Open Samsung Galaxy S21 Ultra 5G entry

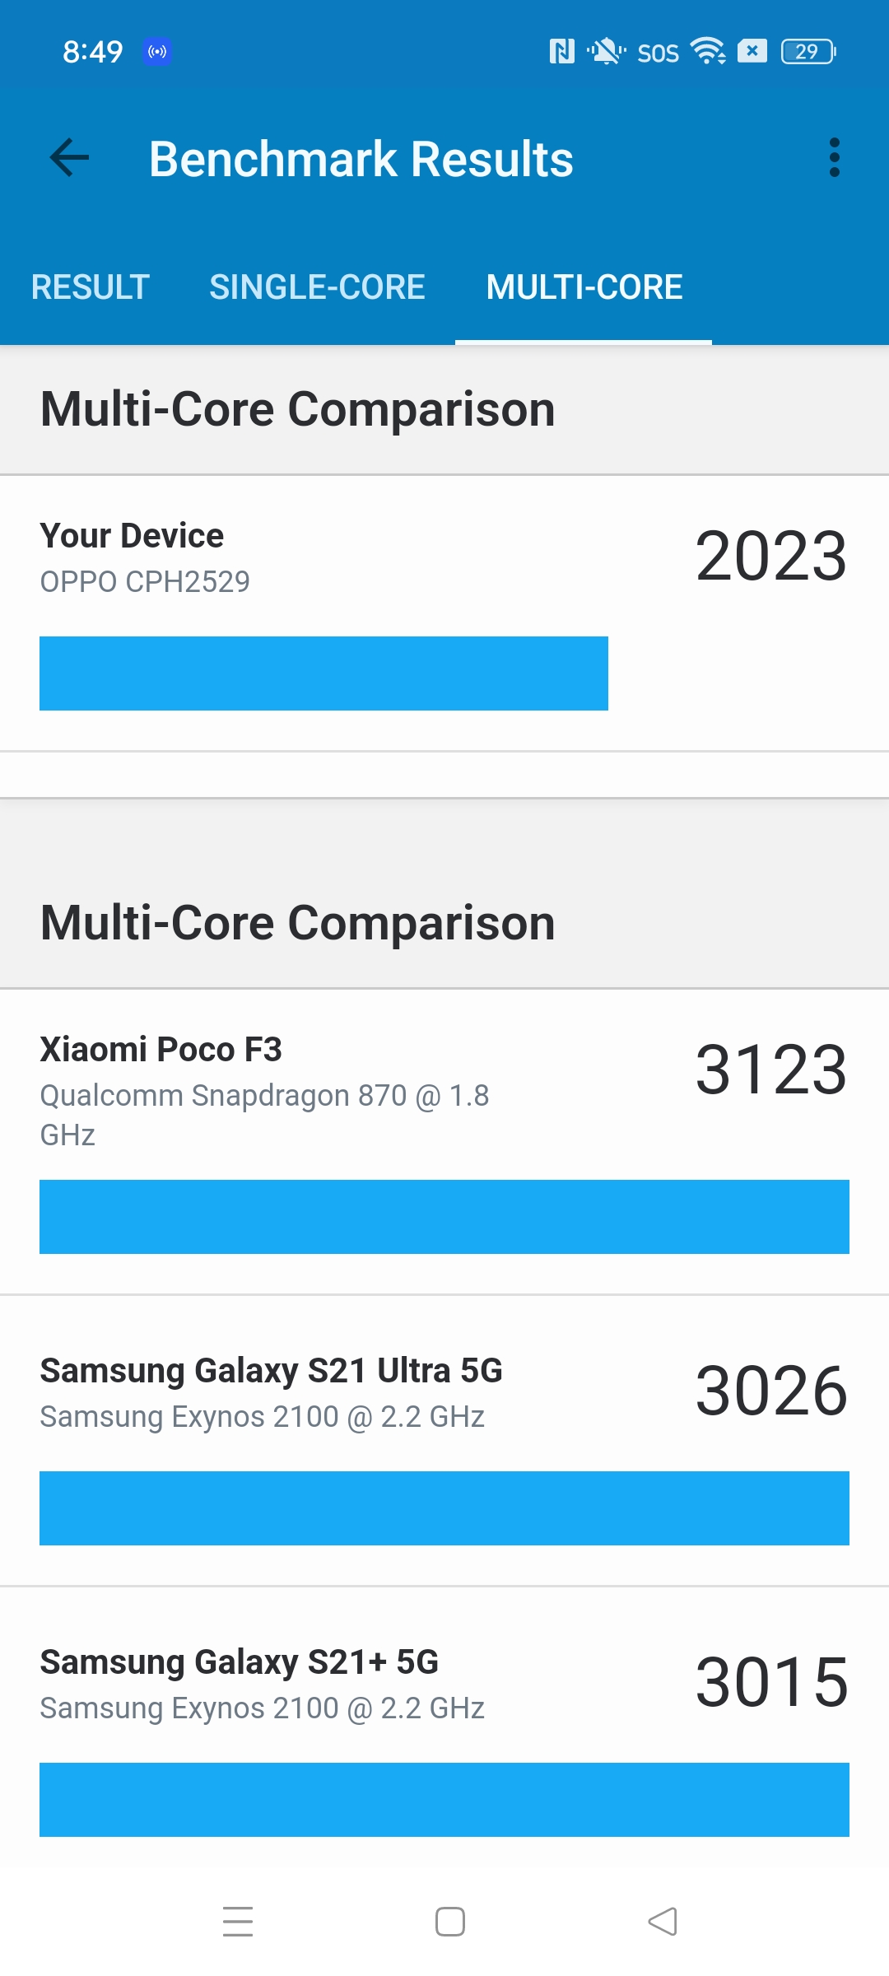pyautogui.click(x=444, y=1441)
